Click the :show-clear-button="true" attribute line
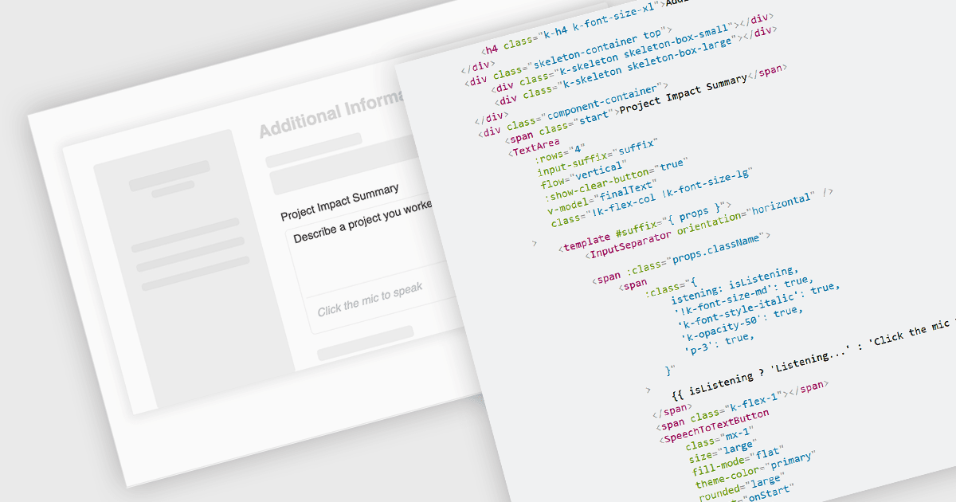 pos(615,180)
